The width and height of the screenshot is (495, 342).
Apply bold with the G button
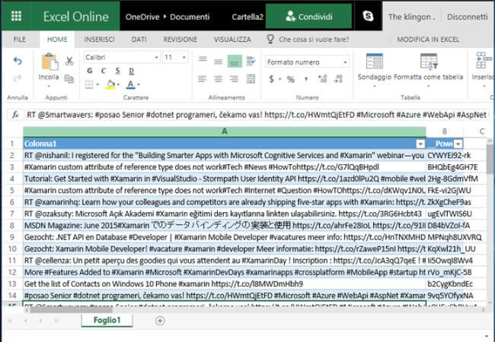click(90, 71)
